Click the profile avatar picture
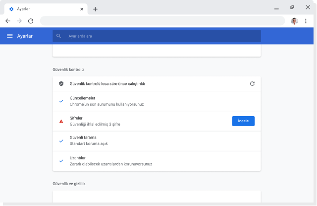This screenshot has height=206, width=317. (294, 21)
